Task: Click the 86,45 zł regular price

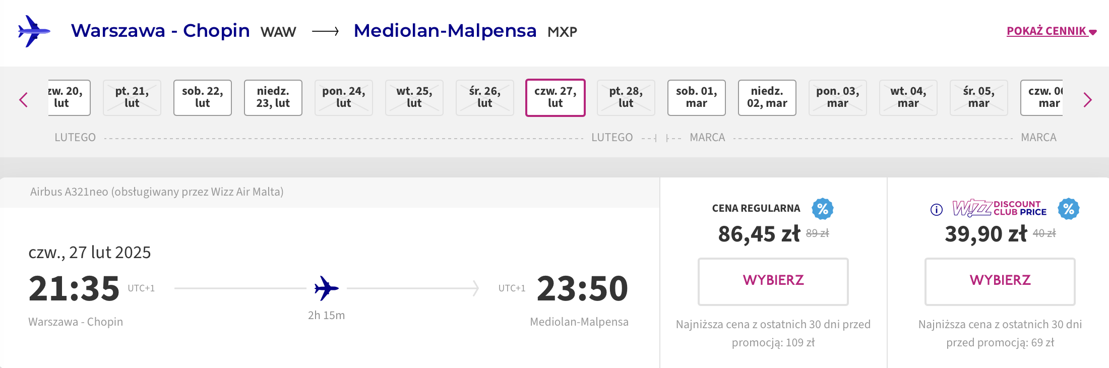Action: click(759, 234)
